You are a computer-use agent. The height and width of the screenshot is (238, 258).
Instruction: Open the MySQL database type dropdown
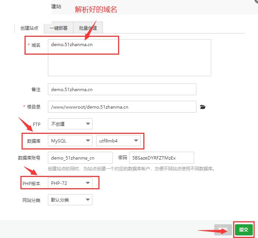pyautogui.click(x=70, y=141)
